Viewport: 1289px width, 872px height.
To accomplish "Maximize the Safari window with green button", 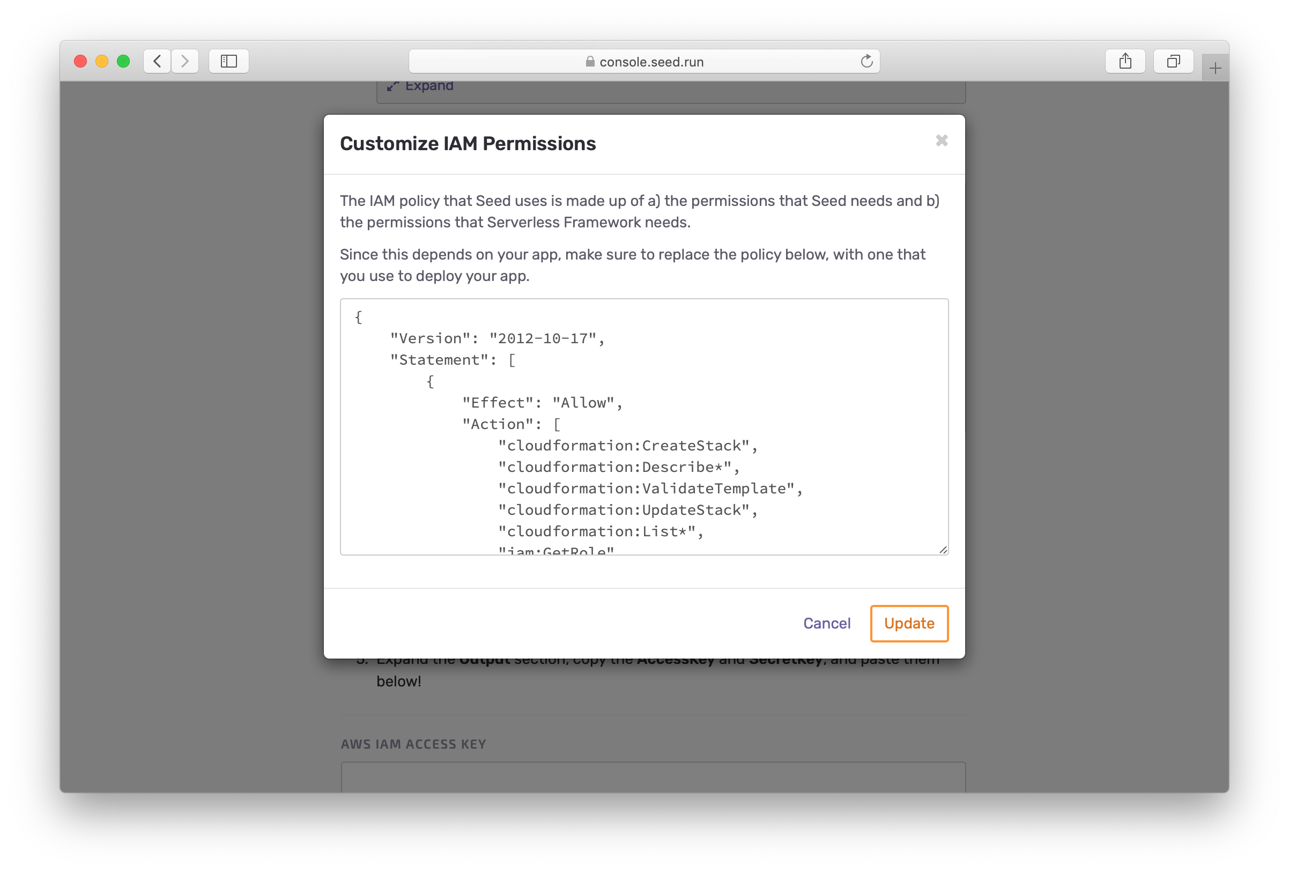I will [124, 61].
